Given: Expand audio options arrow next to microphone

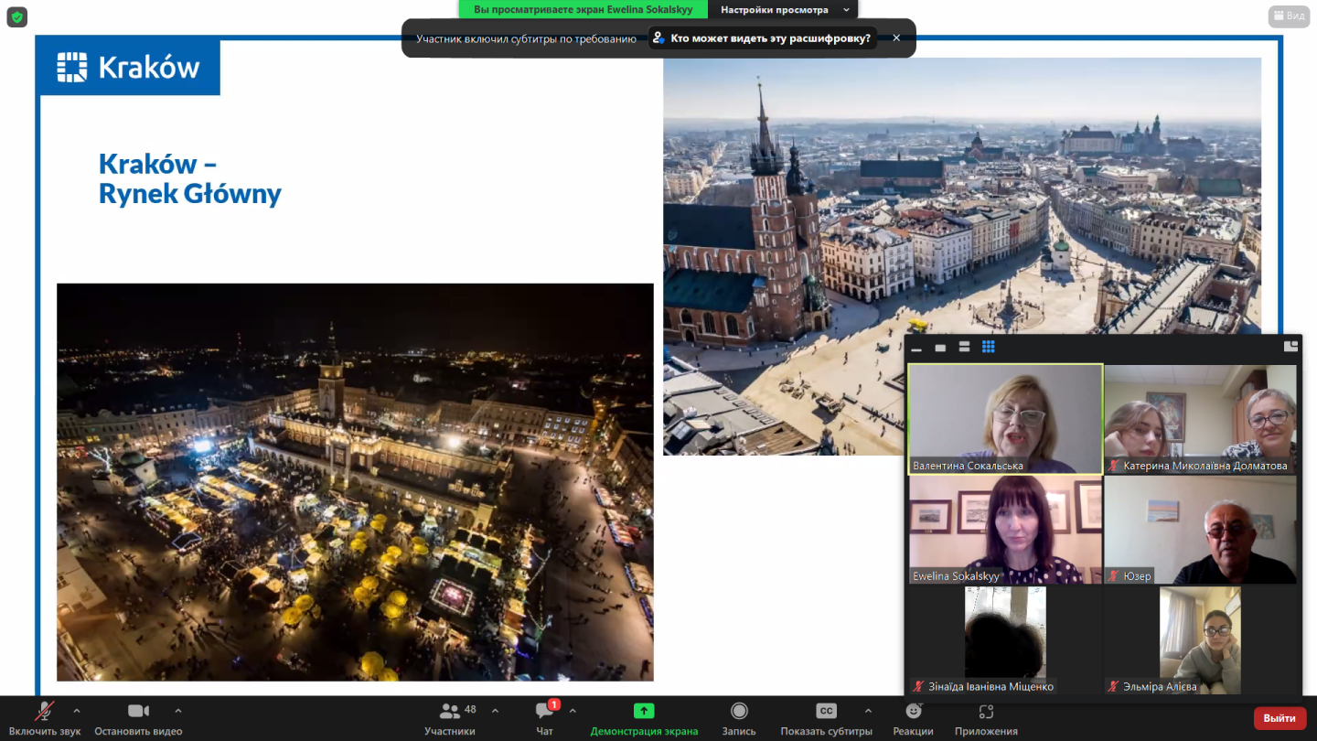Looking at the screenshot, I should (x=77, y=711).
